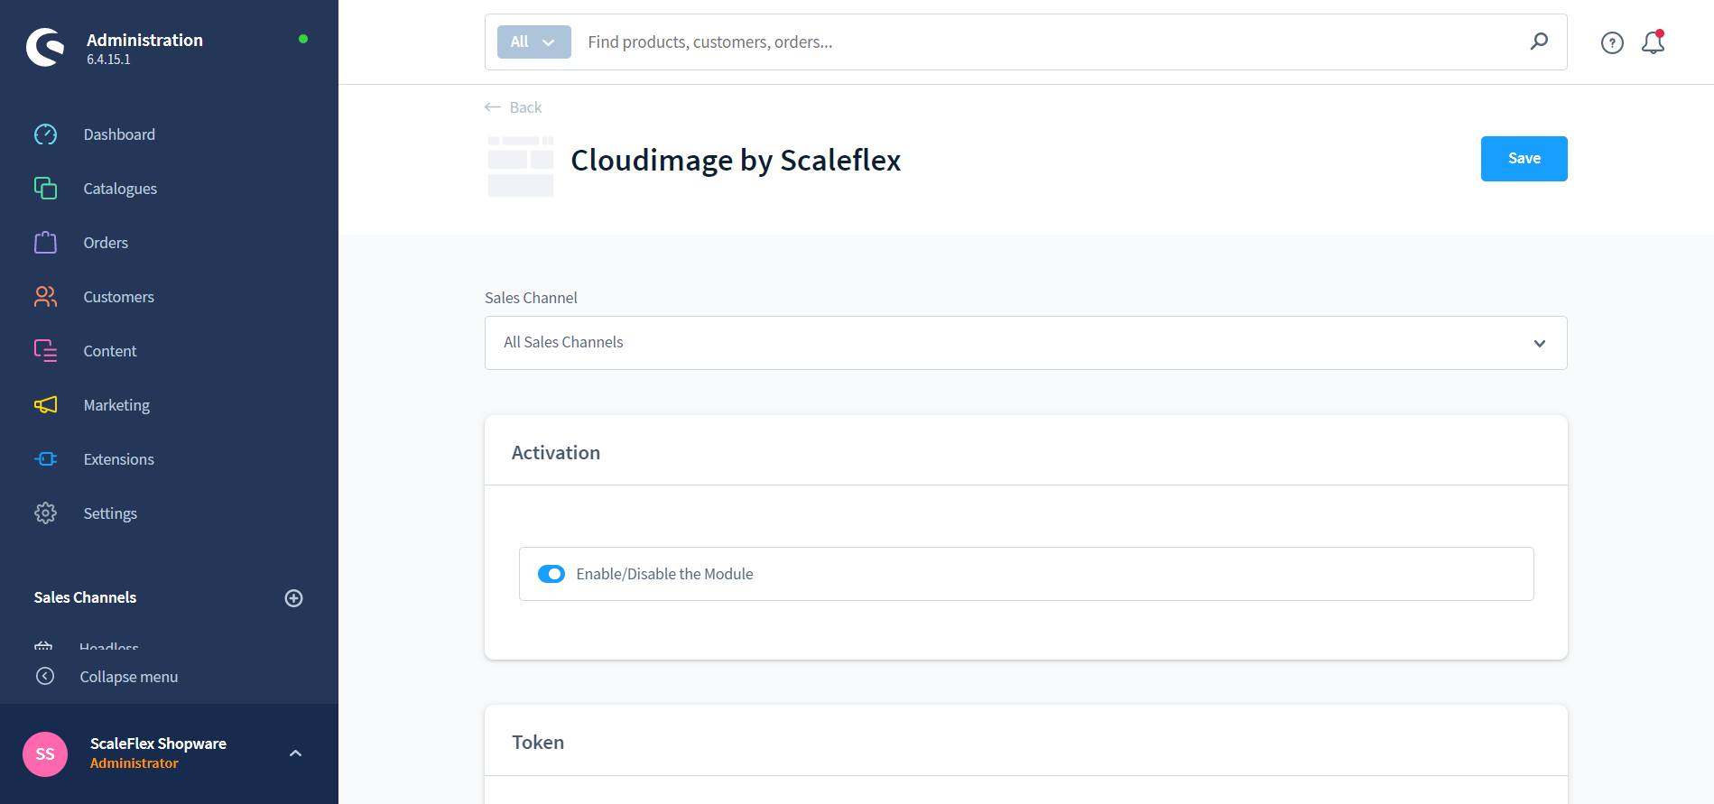The image size is (1714, 804).
Task: Save the Cloudimage configuration
Action: tap(1524, 159)
